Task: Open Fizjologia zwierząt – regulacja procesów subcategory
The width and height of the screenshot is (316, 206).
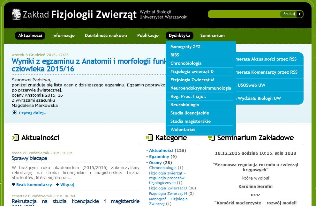Action: [x=167, y=178]
